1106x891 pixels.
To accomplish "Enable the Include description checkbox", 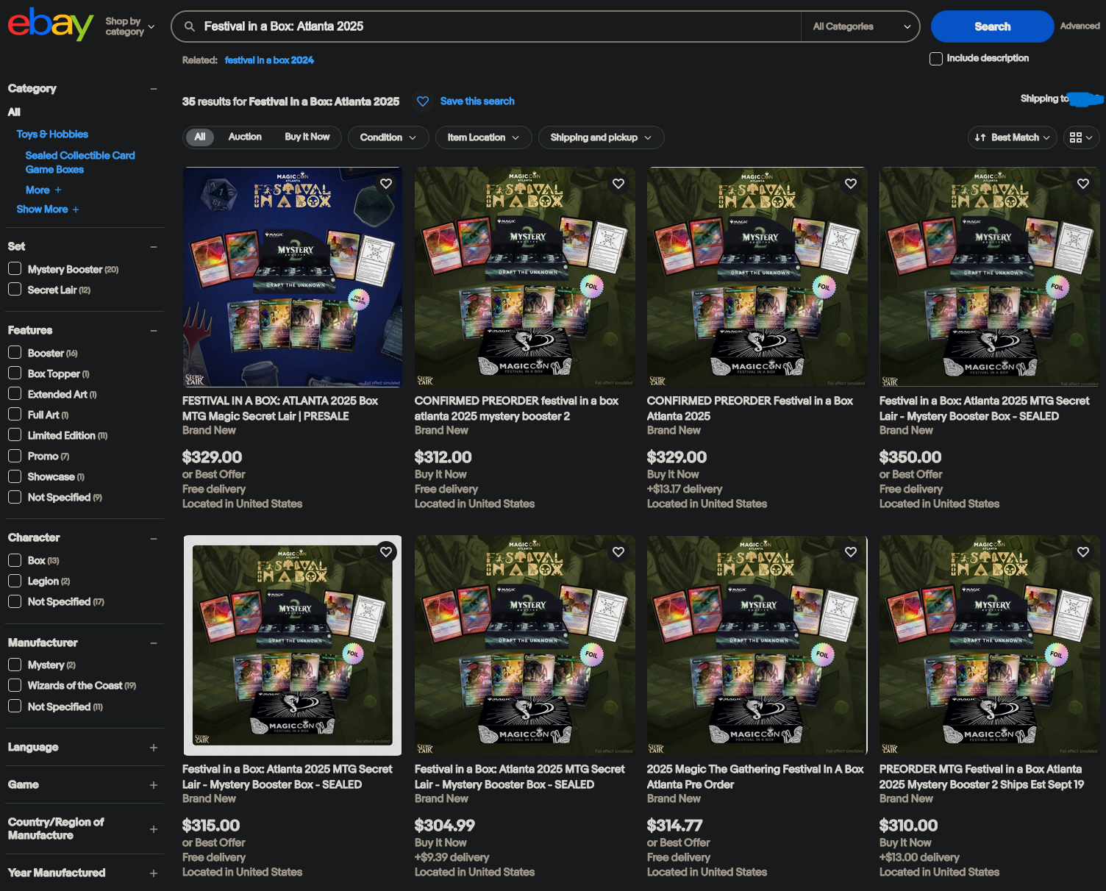I will (x=936, y=59).
